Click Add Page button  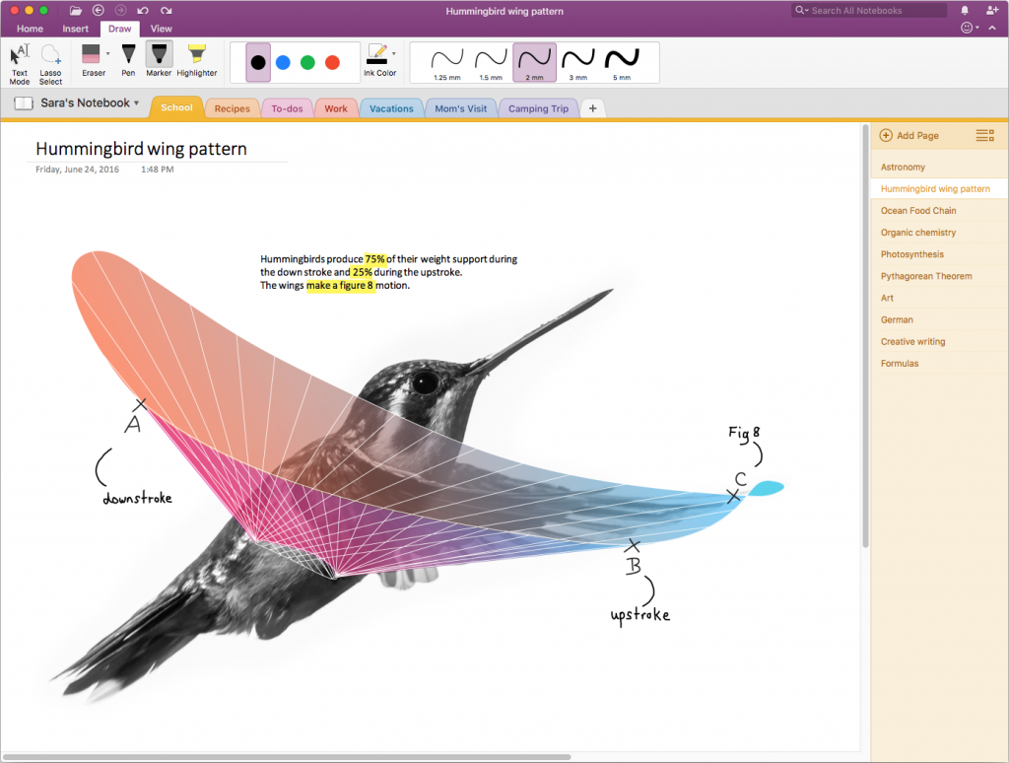coord(909,135)
